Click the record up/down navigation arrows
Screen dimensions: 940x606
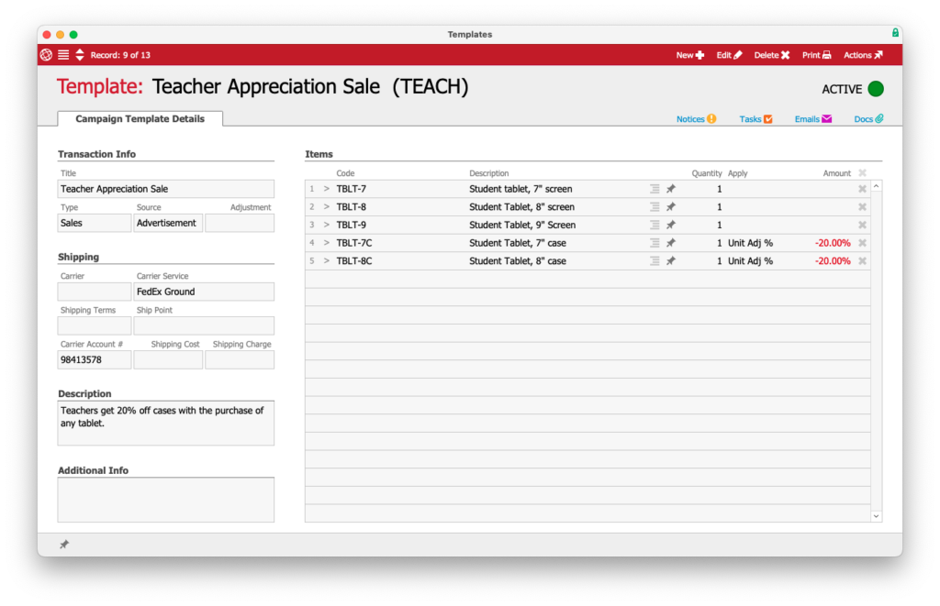(80, 55)
